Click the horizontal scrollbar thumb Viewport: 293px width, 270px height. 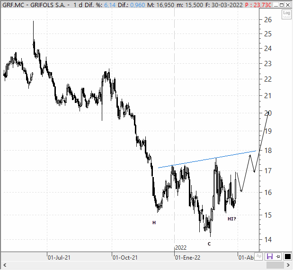tap(275, 265)
